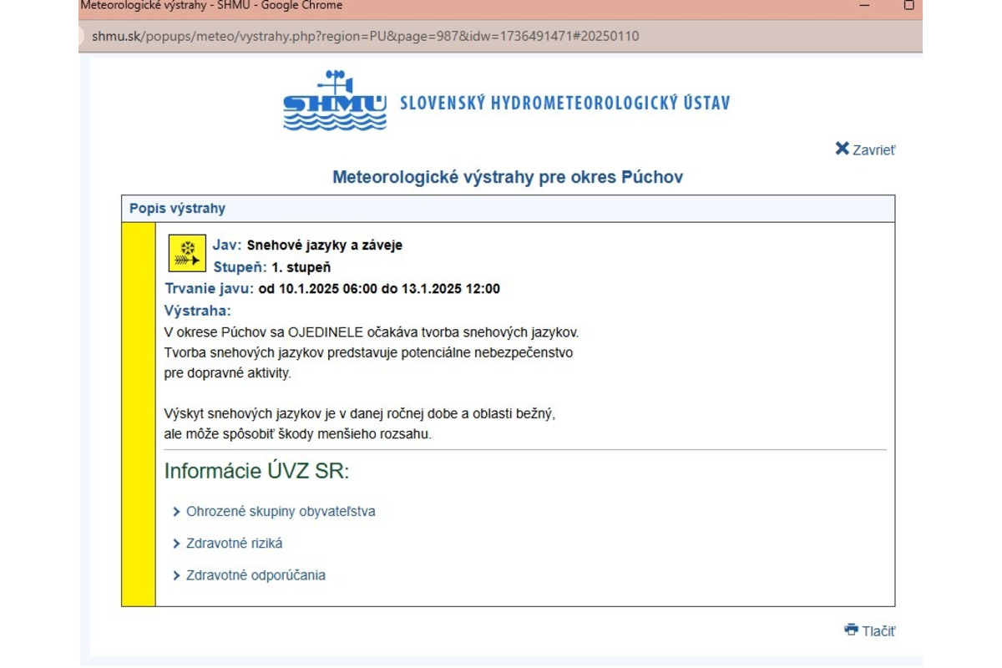Click the SHMÚ logo image
This screenshot has width=1002, height=668.
point(335,101)
